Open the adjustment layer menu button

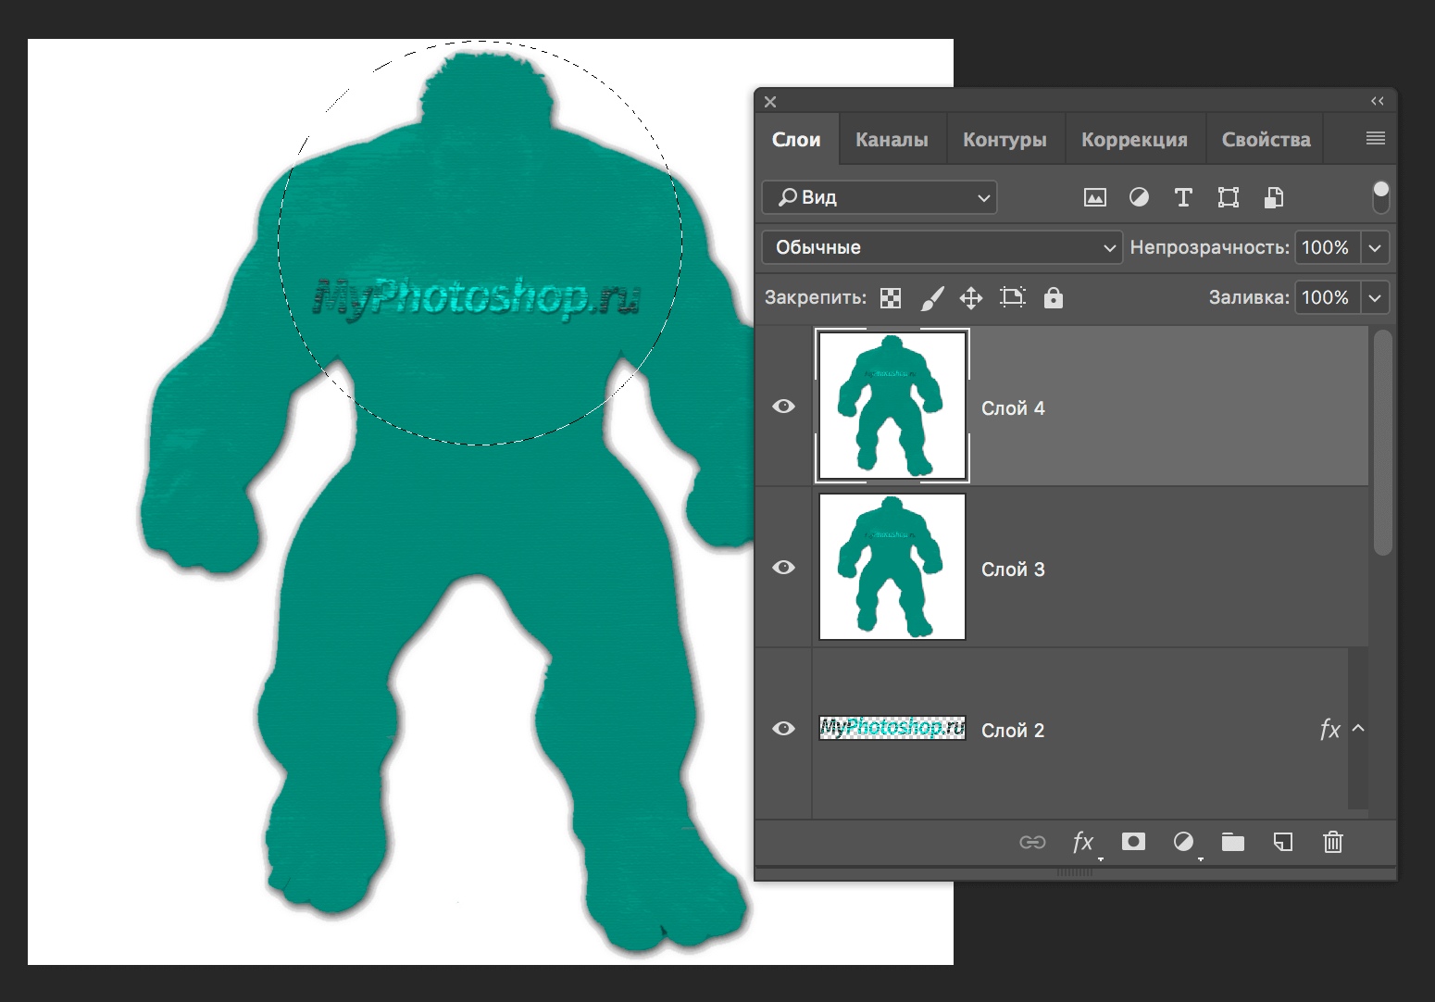pos(1183,842)
